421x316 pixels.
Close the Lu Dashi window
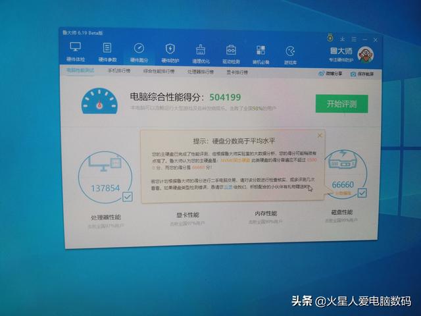pos(376,40)
